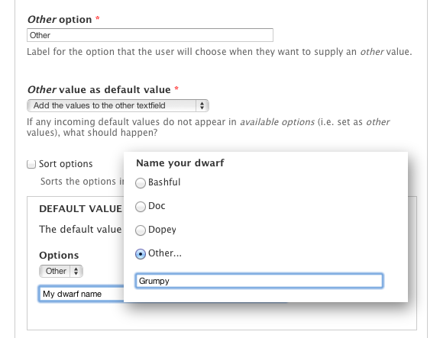The width and height of the screenshot is (440, 338).
Task: Click the DEFAULT VALUE fieldset legend
Action: point(80,209)
